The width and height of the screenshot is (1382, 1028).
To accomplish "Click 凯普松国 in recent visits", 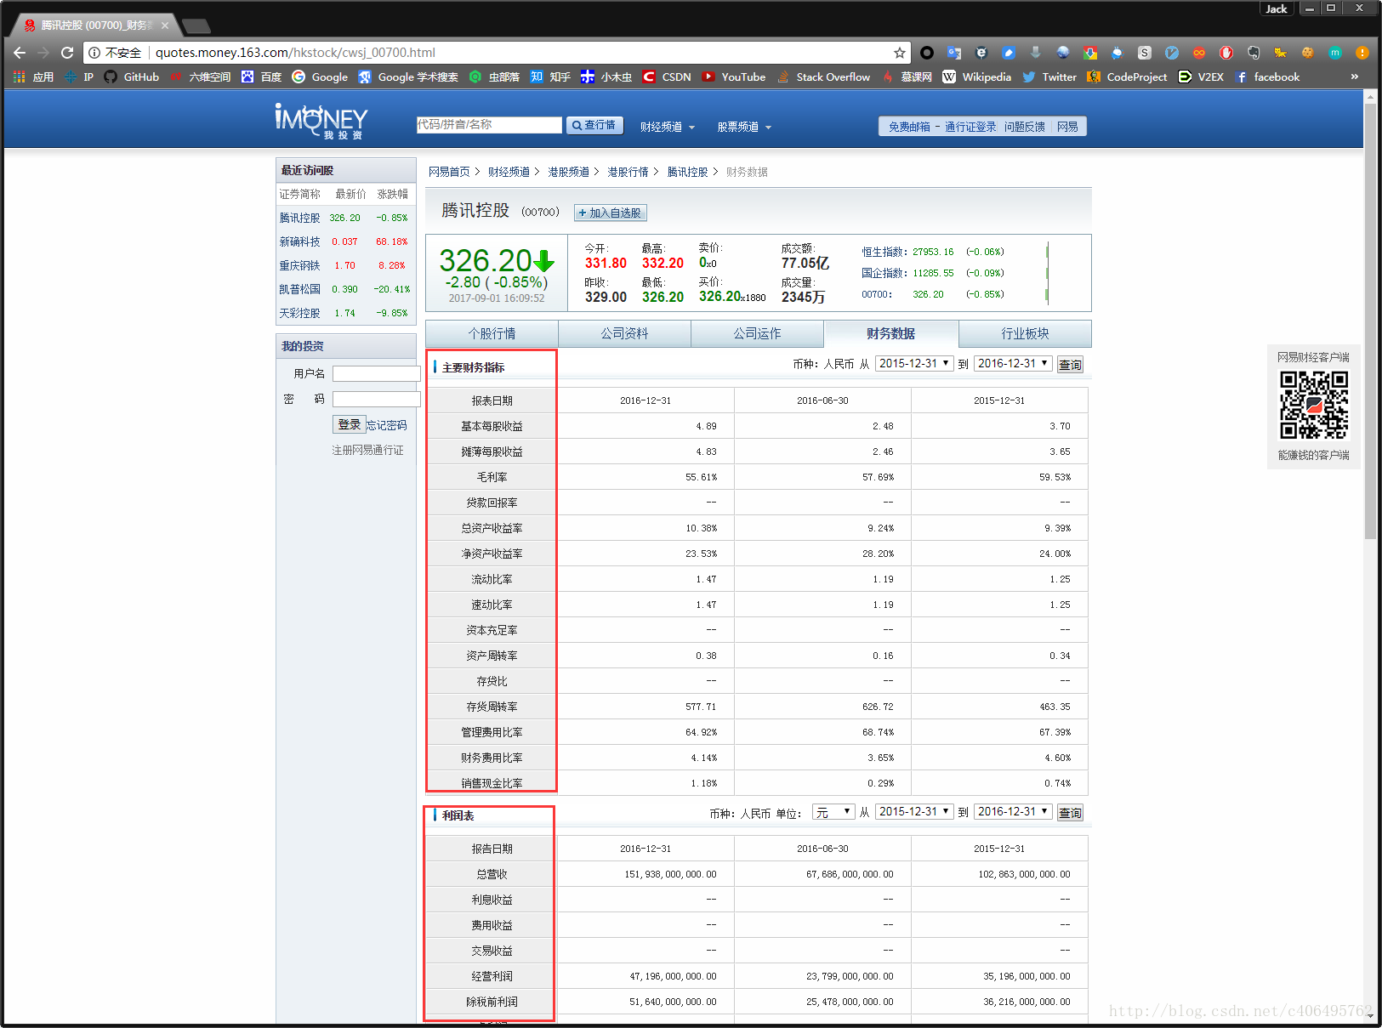I will 300,289.
